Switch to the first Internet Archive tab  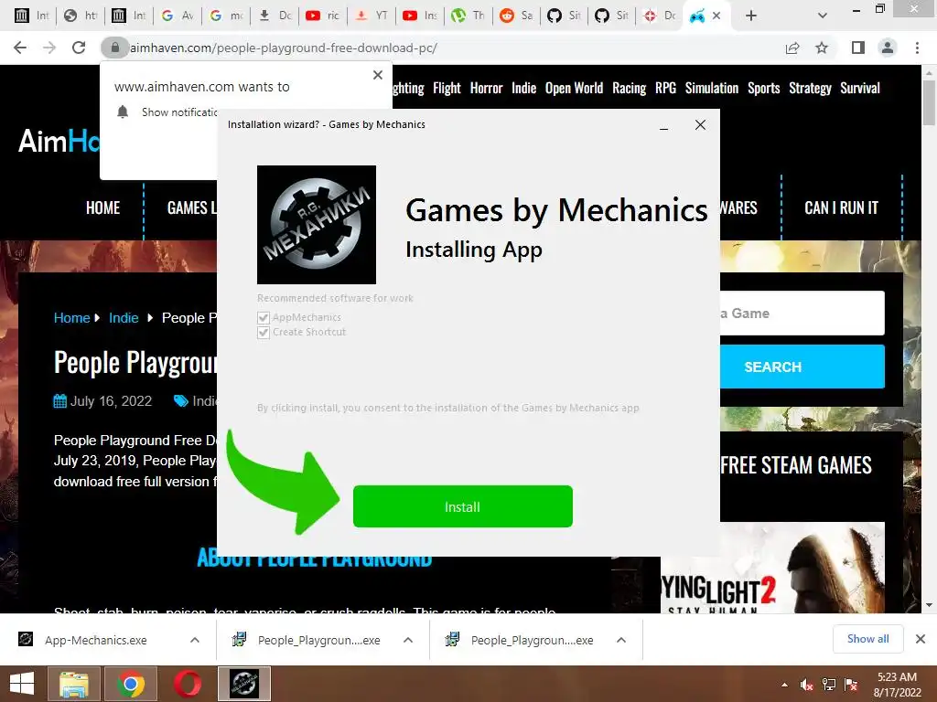32,16
